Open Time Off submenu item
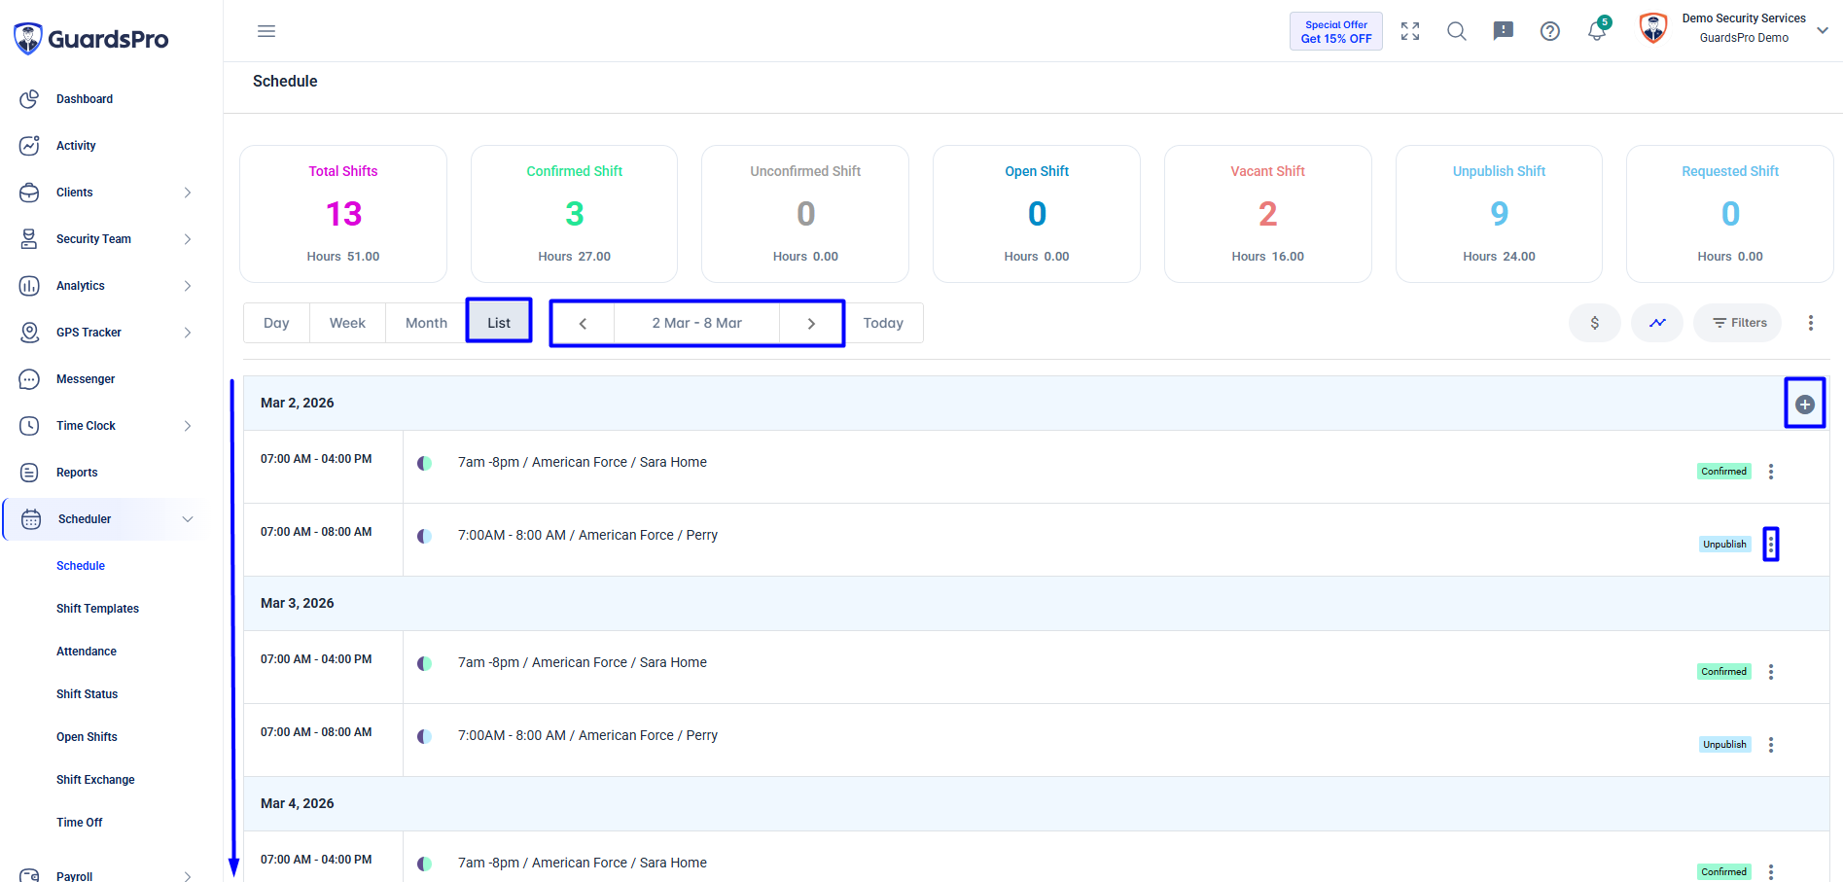Image resolution: width=1843 pixels, height=882 pixels. click(79, 823)
